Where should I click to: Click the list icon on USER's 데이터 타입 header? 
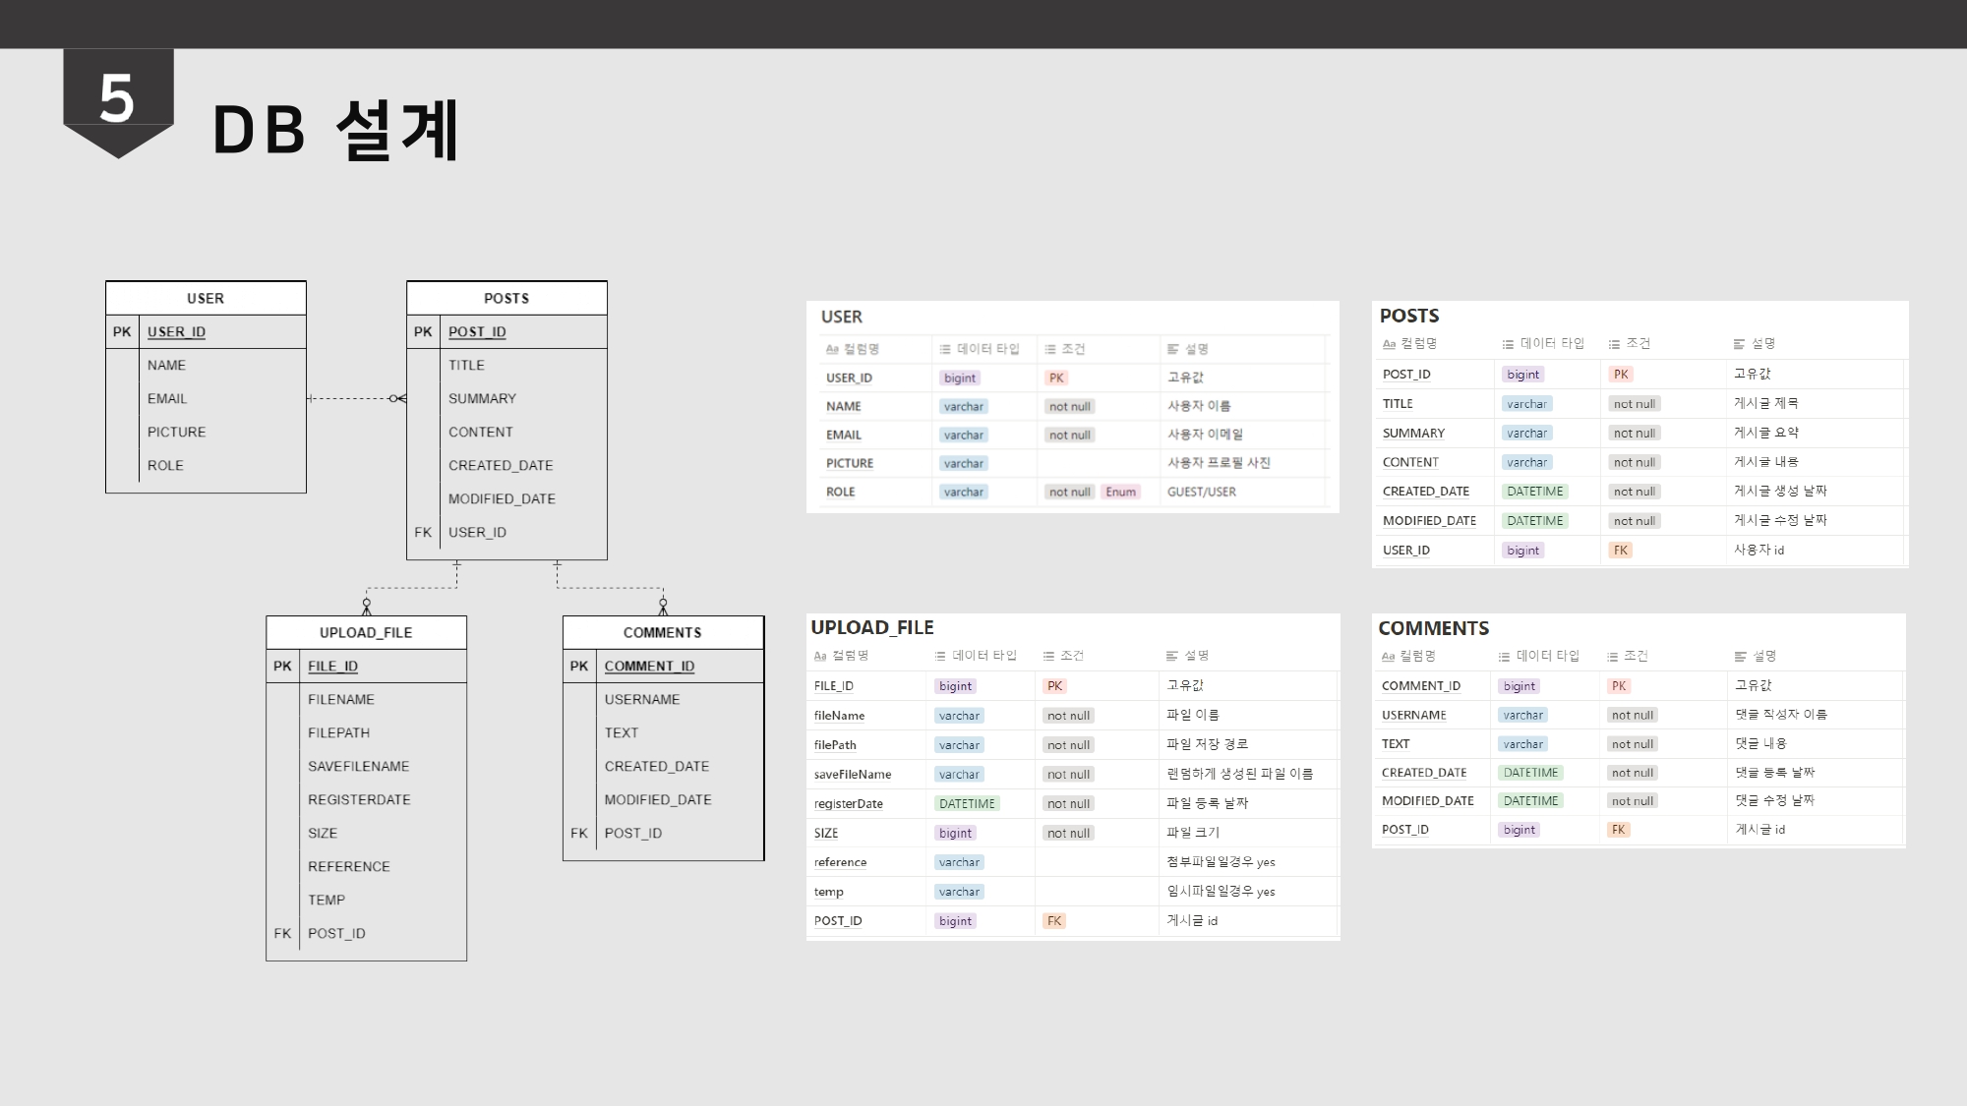[x=944, y=348]
